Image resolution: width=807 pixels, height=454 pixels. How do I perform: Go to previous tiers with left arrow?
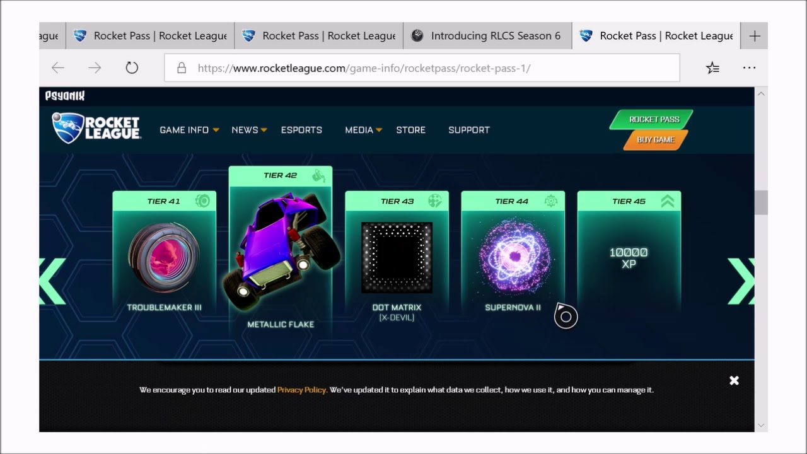click(52, 281)
